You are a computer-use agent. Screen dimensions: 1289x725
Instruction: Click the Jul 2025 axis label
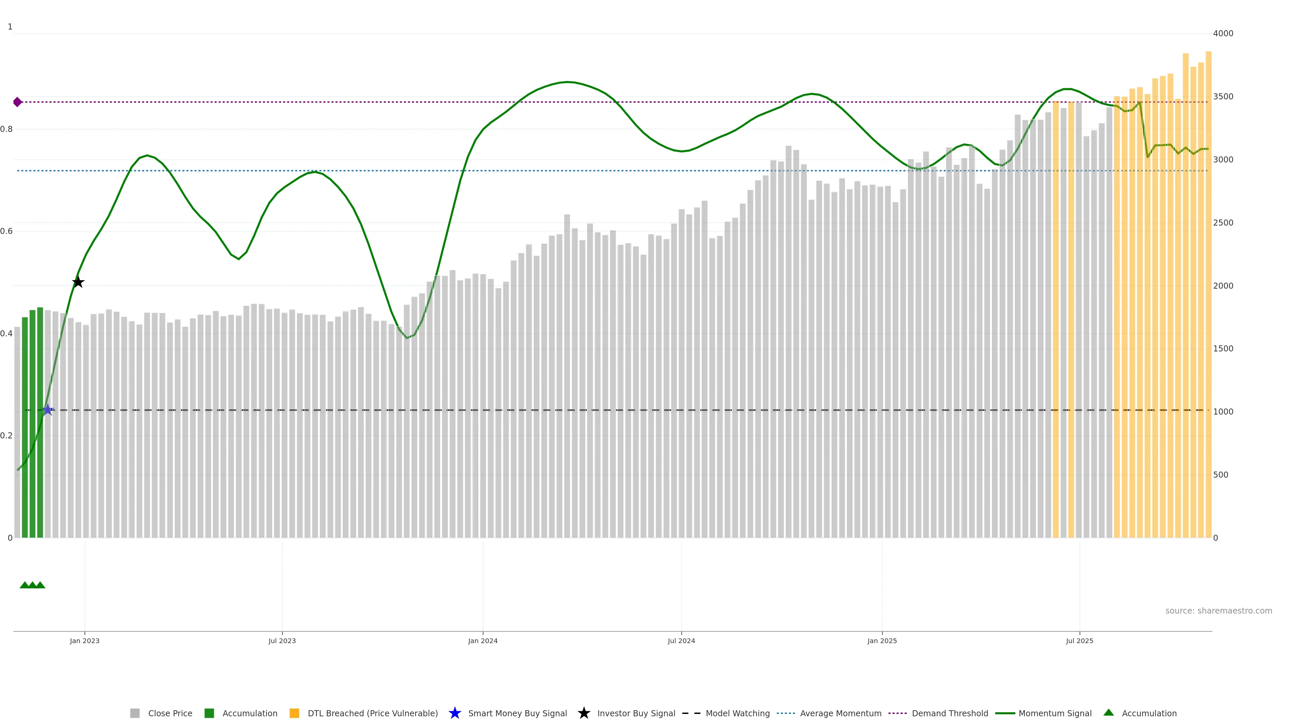1079,640
